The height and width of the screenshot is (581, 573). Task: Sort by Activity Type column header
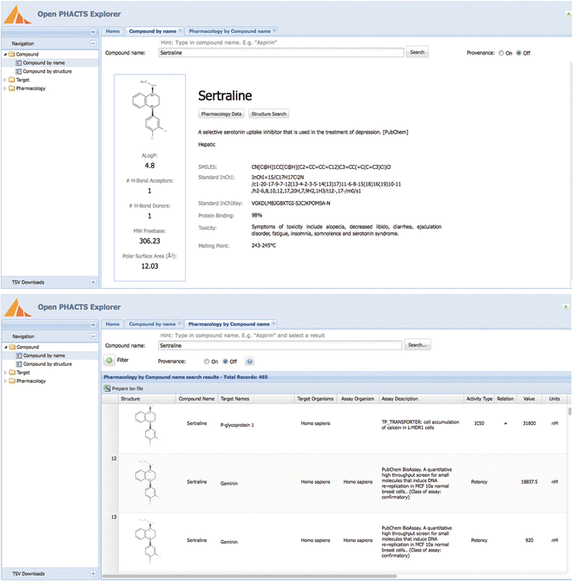coord(479,399)
